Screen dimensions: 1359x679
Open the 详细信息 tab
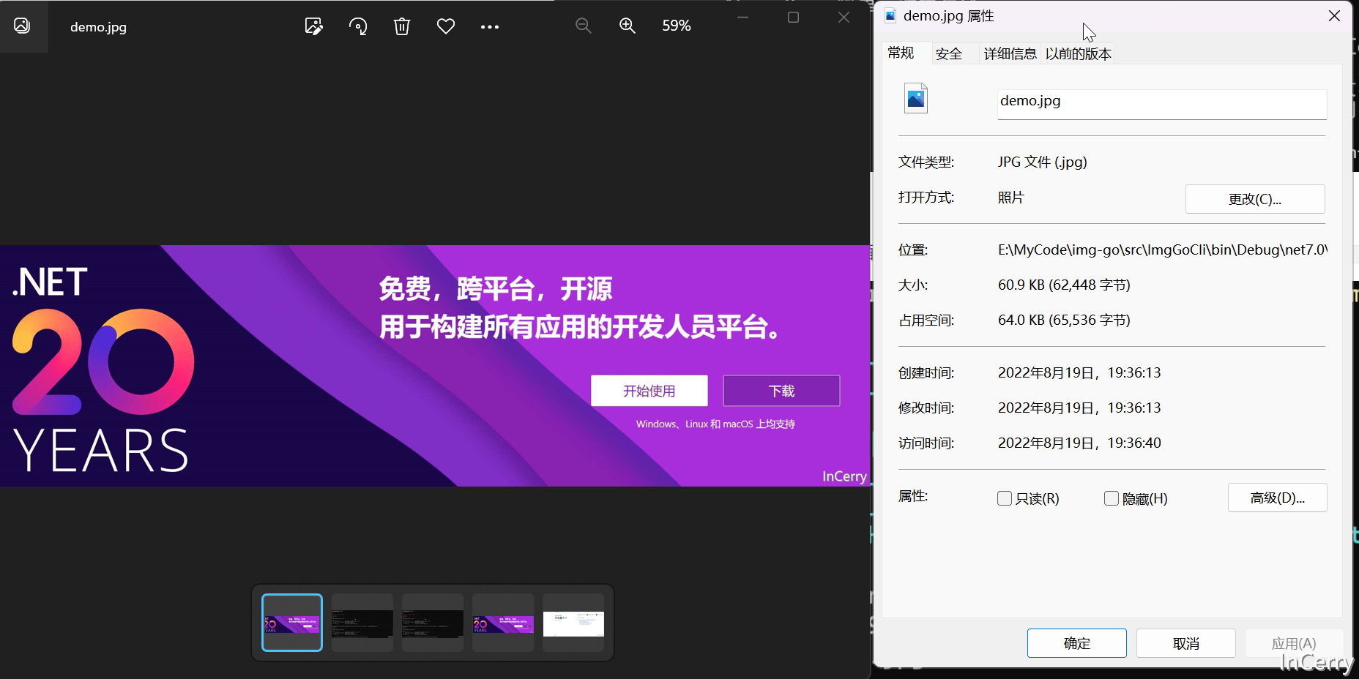click(1010, 53)
